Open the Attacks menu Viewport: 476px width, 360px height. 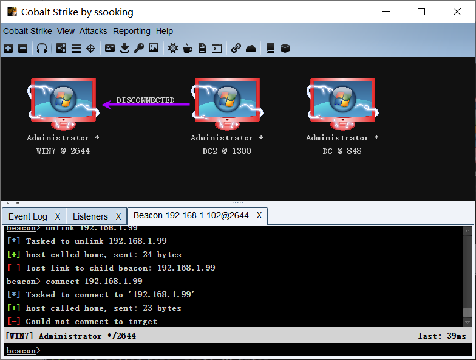[x=93, y=32]
